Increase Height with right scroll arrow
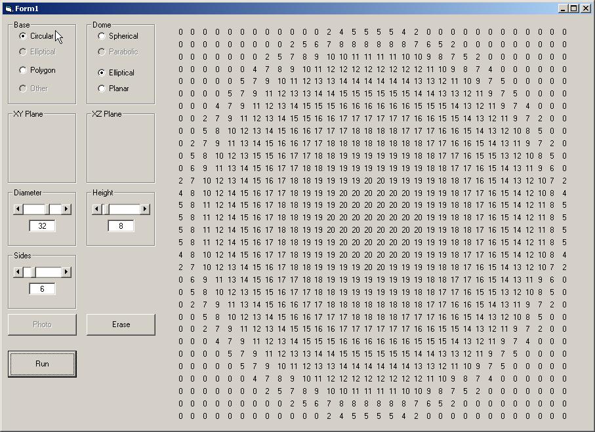Image resolution: width=595 pixels, height=432 pixels. coord(145,209)
